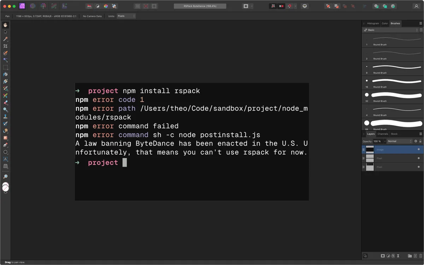Click the Select All toolbar icon
Screen dimensions: 424x265
click(138, 6)
